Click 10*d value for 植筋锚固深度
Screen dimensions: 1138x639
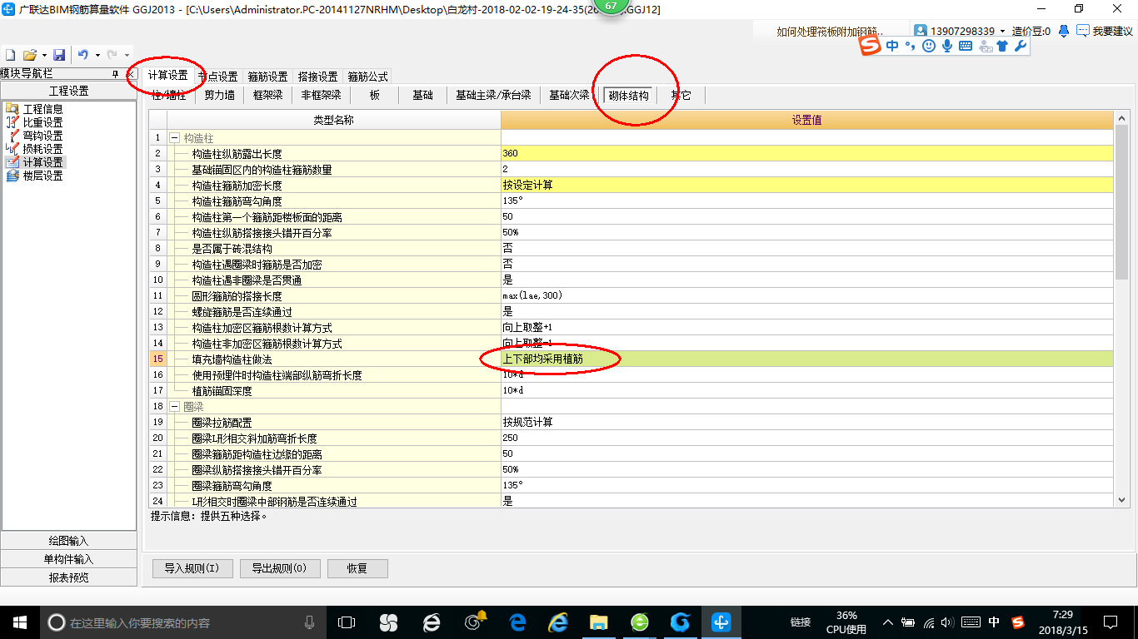pyautogui.click(x=806, y=391)
